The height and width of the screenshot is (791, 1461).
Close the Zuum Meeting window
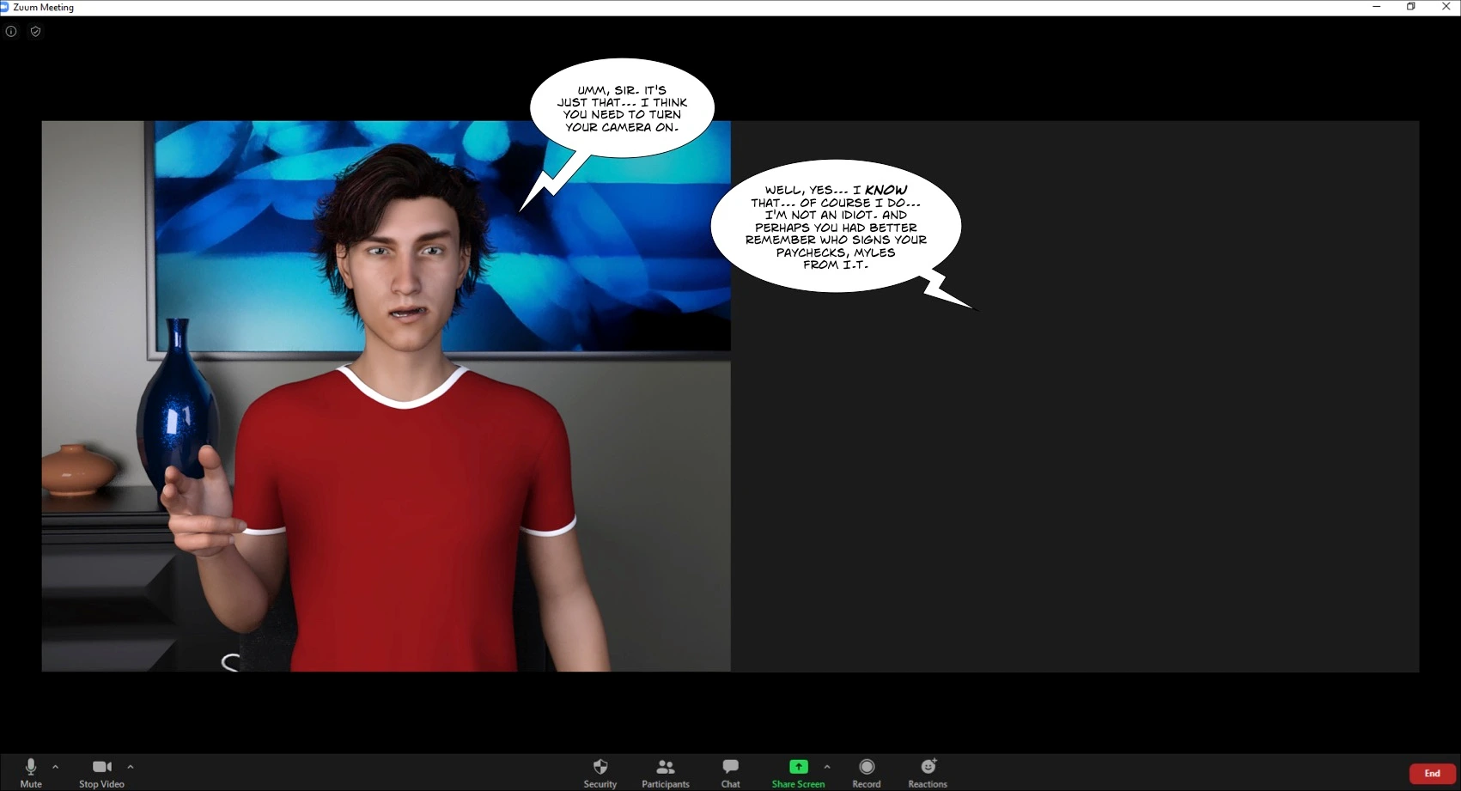pyautogui.click(x=1446, y=7)
